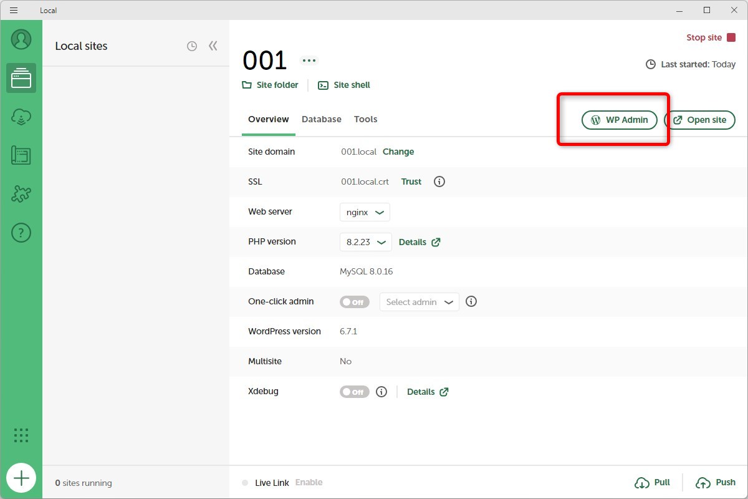
Task: Open the hamburger menu in title bar
Action: (x=13, y=10)
